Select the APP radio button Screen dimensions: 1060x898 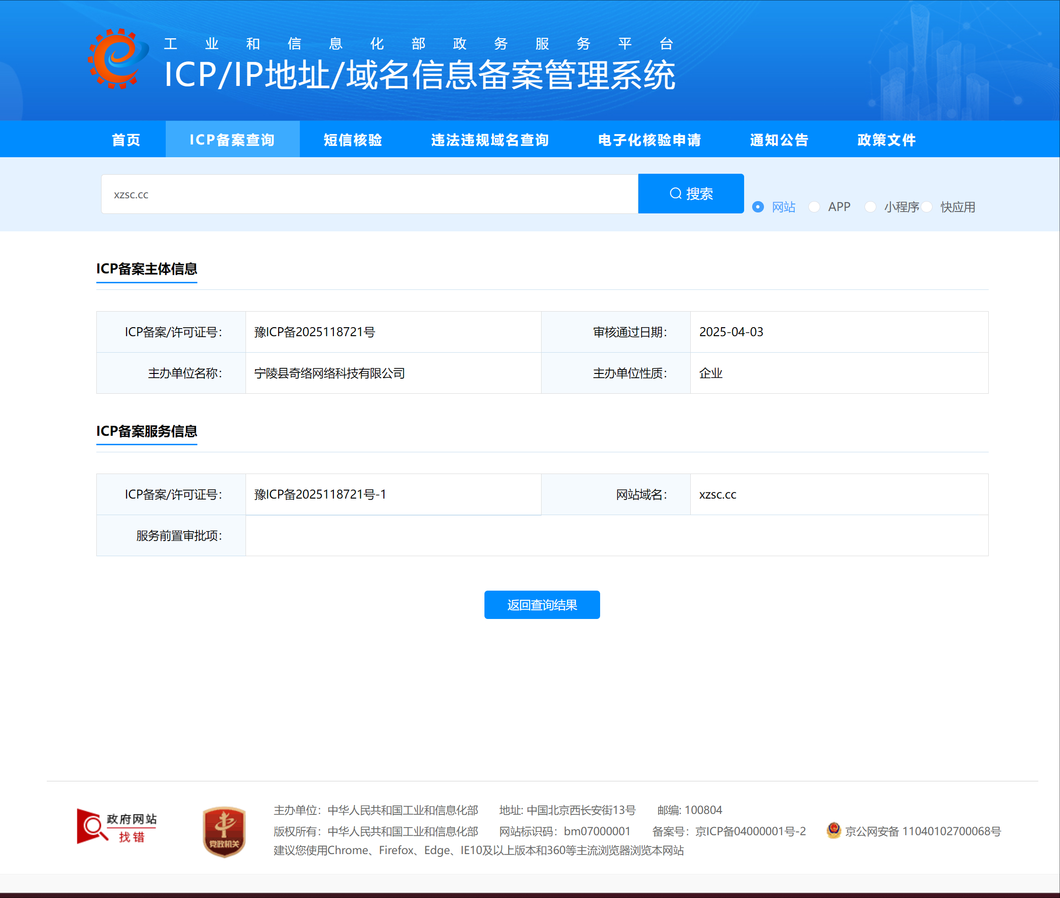coord(814,207)
